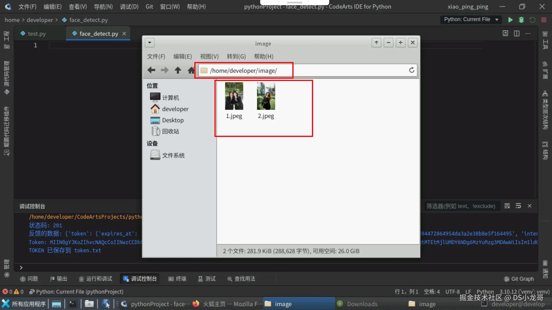Go up to parent folder arrow
Screen dimensions: 552x310
(178, 70)
